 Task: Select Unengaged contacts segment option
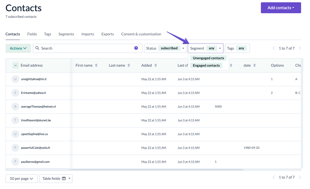pos(208,58)
